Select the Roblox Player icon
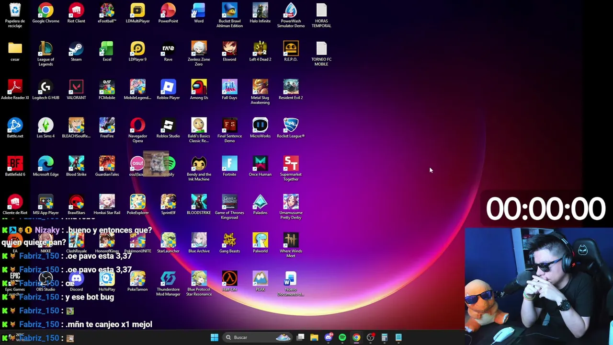The width and height of the screenshot is (613, 345). pos(168,90)
